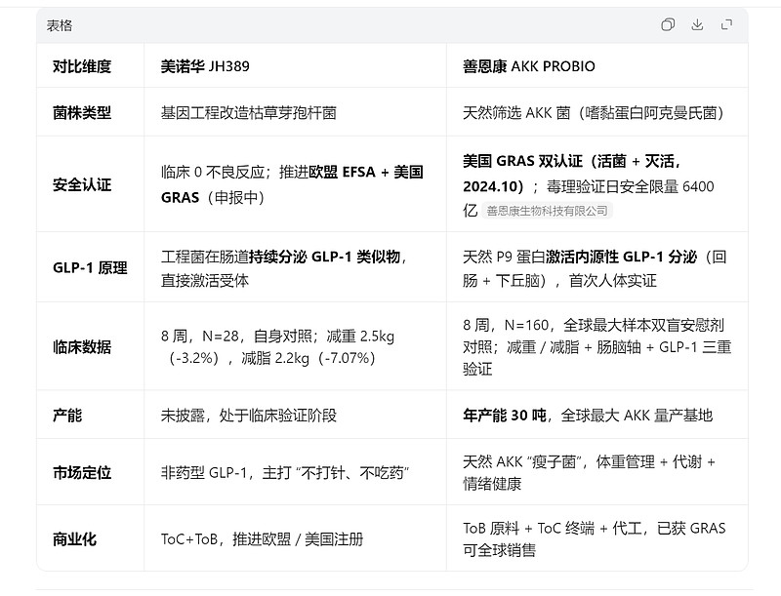Click the GLP-1 原理 row label

[90, 267]
